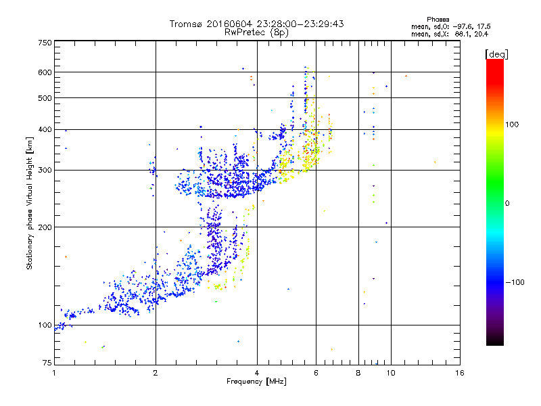The width and height of the screenshot is (541, 406).
Task: Click the y-axis '200' tick label
Action: tap(45, 227)
